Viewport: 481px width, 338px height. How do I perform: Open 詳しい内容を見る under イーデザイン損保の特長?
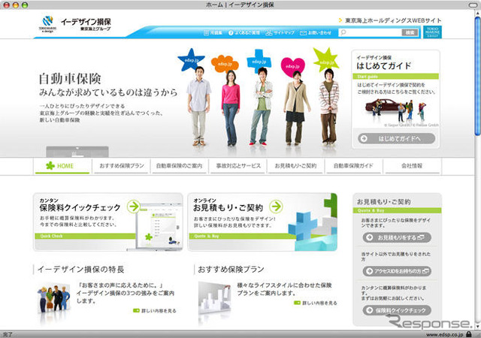pyautogui.click(x=155, y=311)
